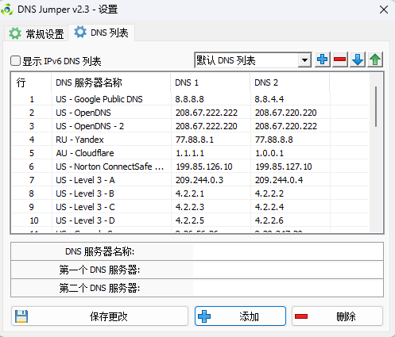Screen dimensions: 395x337
Task: Click row number 10 in the list
Action: tap(34, 220)
